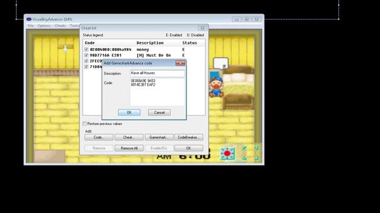The image size is (380, 213).
Task: Minimize the VisualBoyAdvance window
Action: (x=236, y=19)
